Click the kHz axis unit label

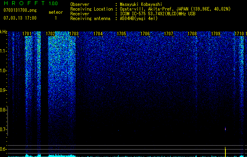4,32
